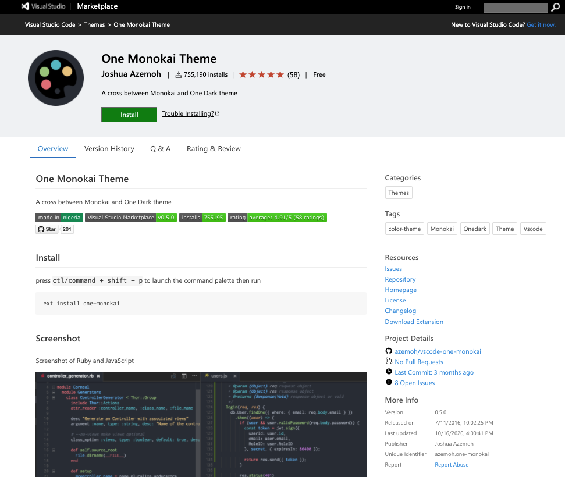The height and width of the screenshot is (477, 565).
Task: Click the clock icon beside Last Commit
Action: pos(389,372)
